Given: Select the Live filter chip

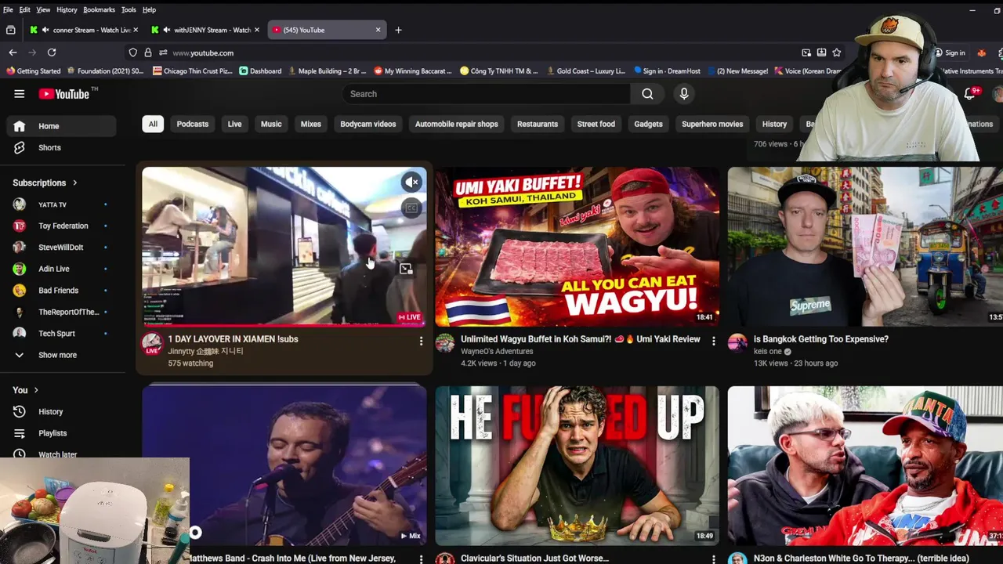Looking at the screenshot, I should tap(234, 124).
